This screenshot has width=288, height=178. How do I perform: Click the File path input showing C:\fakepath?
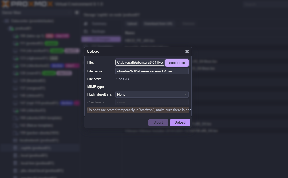pyautogui.click(x=140, y=63)
